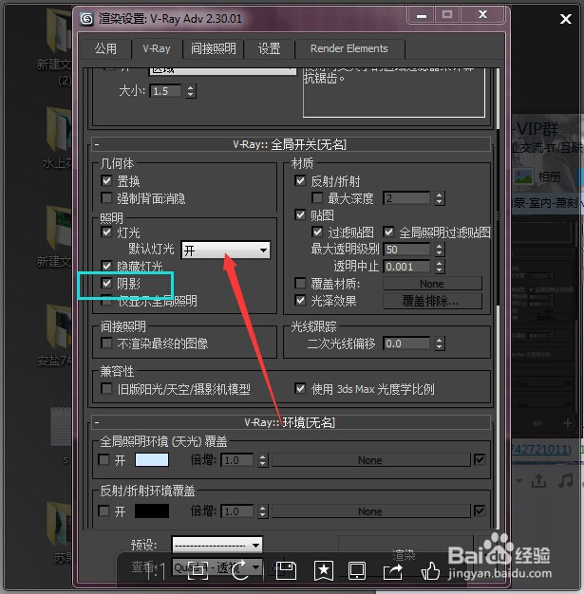Image resolution: width=584 pixels, height=594 pixels.
Task: Rotate the image with the viewer rotate icon
Action: (239, 571)
